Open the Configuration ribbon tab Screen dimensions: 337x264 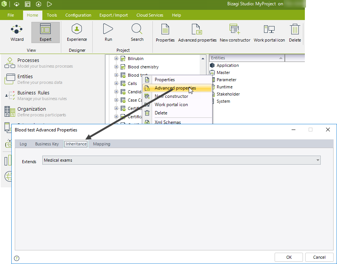(78, 15)
